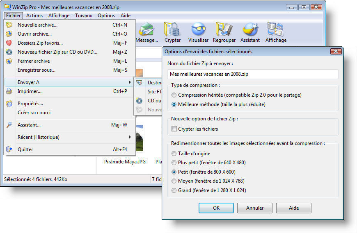Click the CD icon in Envoyer A submenu
The image size is (357, 233).
(x=140, y=101)
